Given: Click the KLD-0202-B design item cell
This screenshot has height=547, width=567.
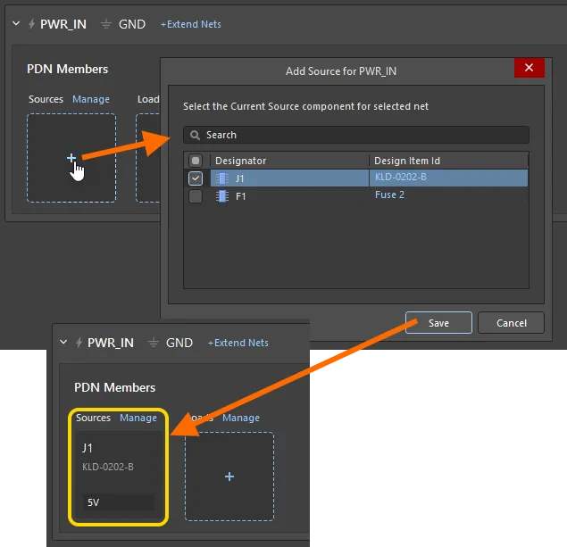Looking at the screenshot, I should (448, 178).
